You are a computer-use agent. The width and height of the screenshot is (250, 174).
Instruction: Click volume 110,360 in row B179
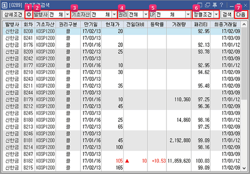[182, 100]
